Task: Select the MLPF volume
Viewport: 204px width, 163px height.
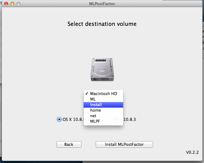Action: coord(103,121)
